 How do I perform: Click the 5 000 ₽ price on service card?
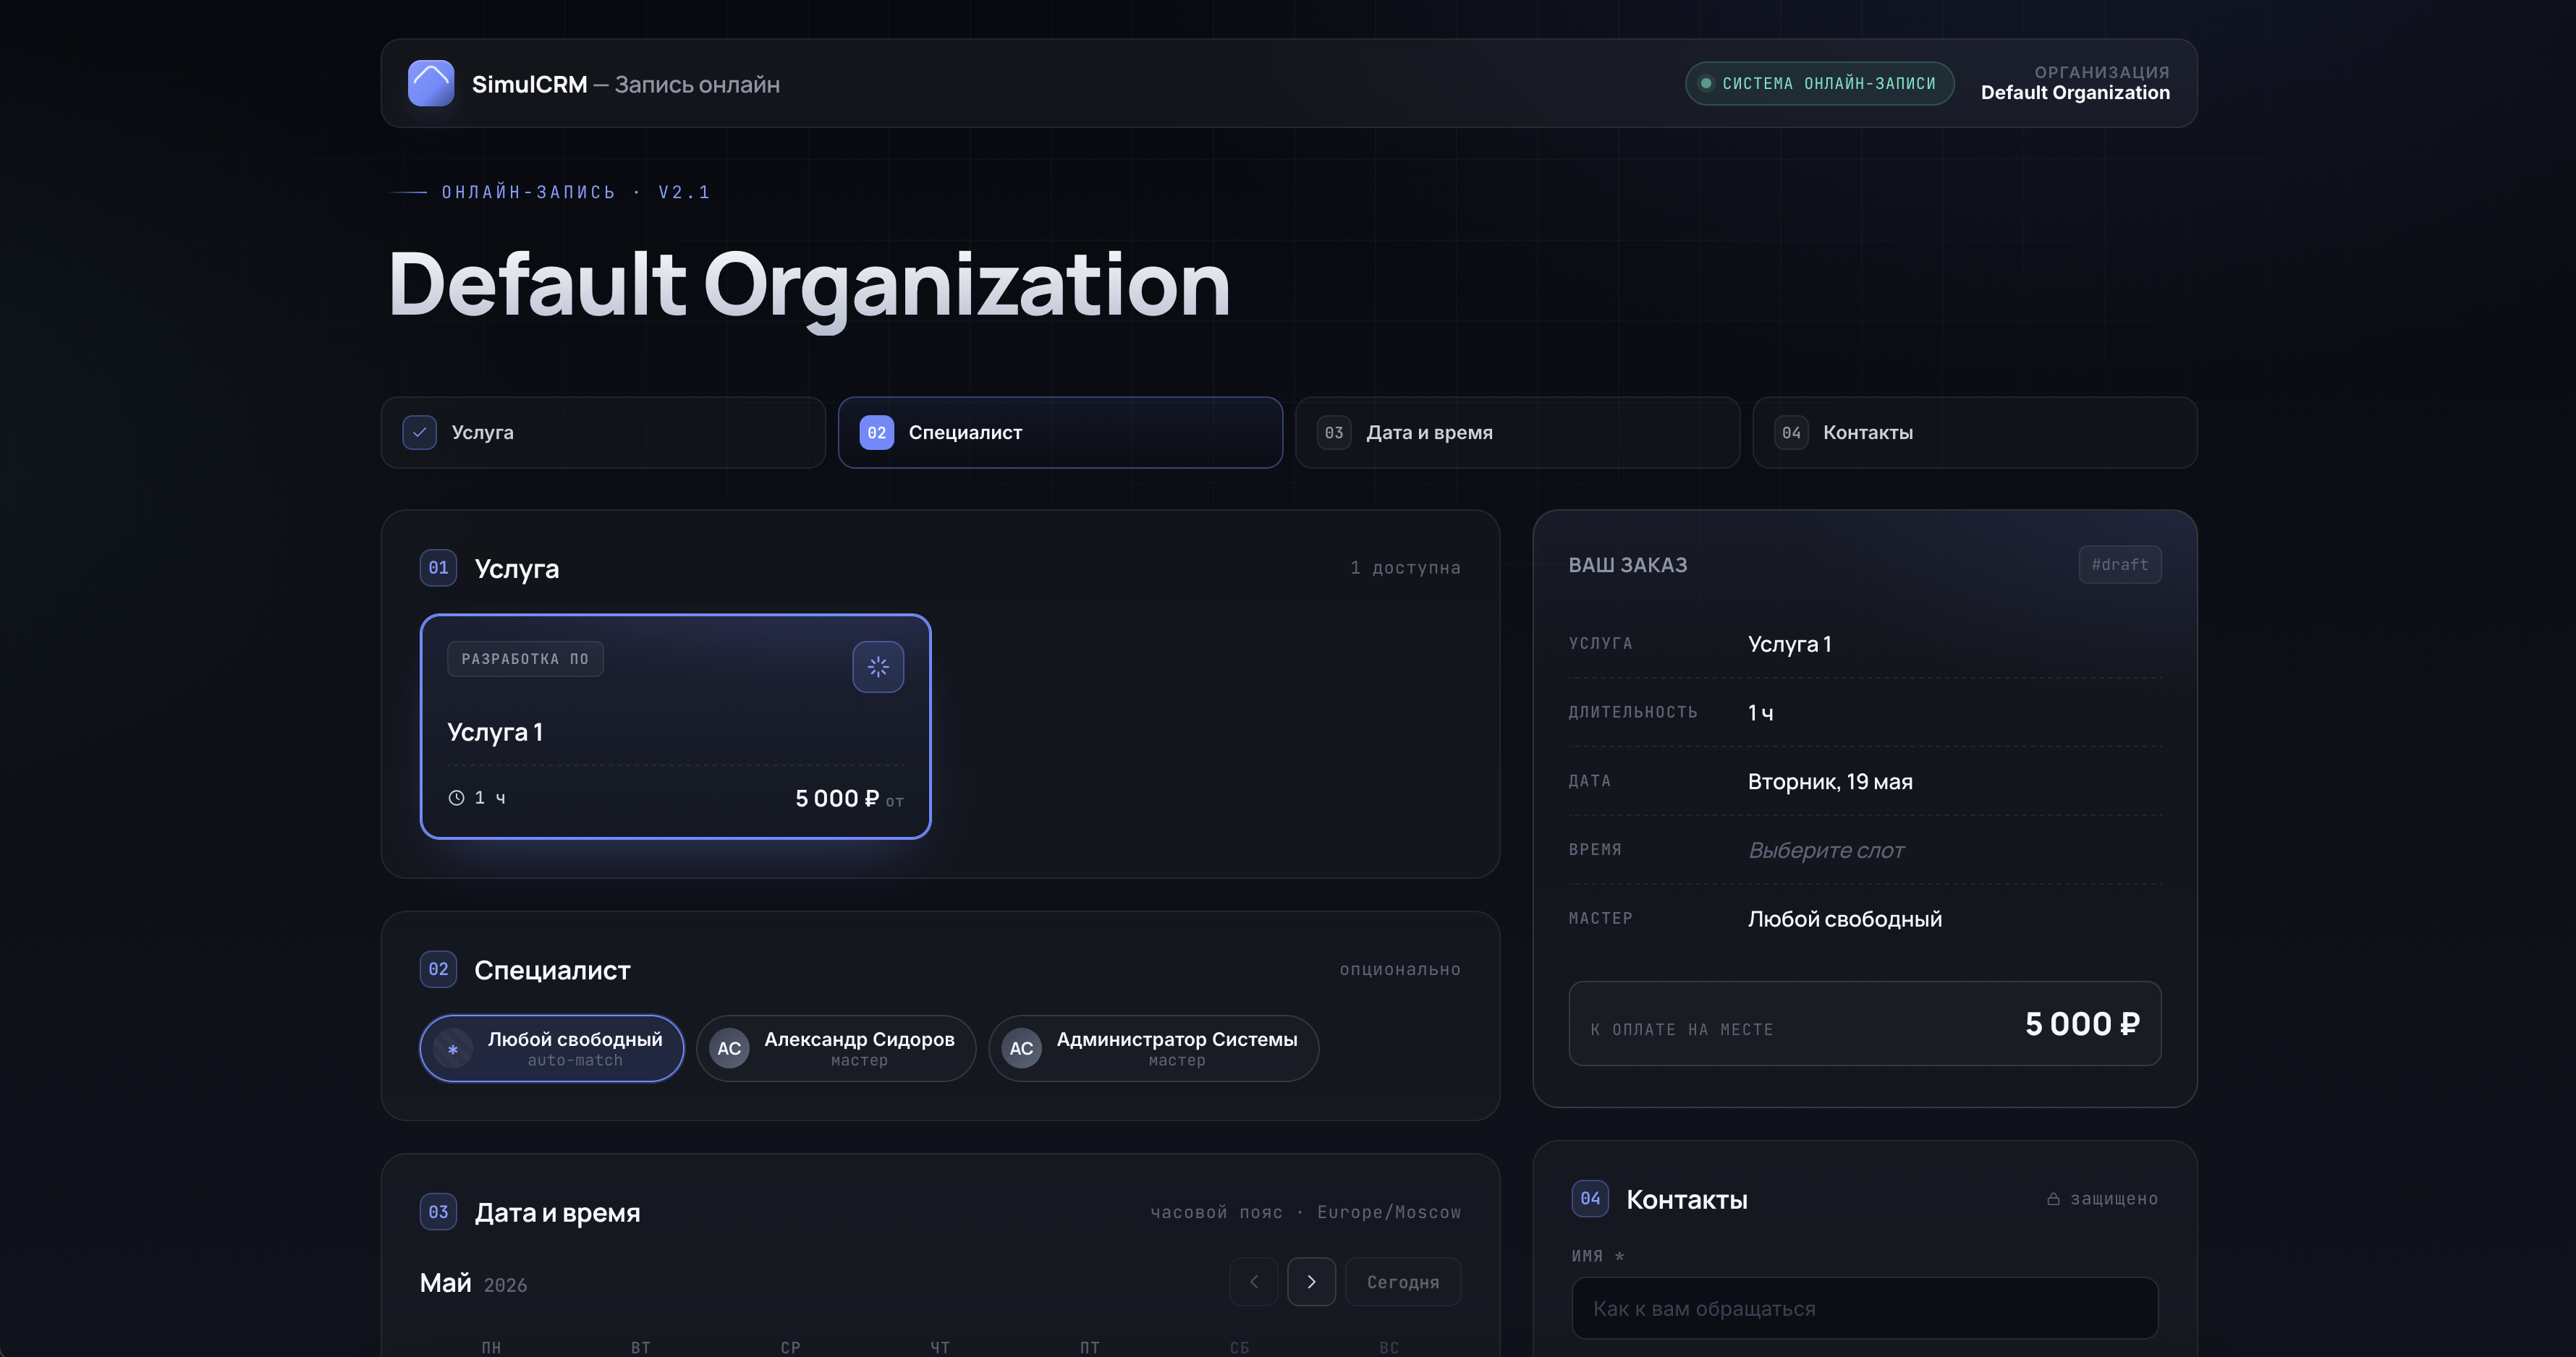click(x=837, y=798)
